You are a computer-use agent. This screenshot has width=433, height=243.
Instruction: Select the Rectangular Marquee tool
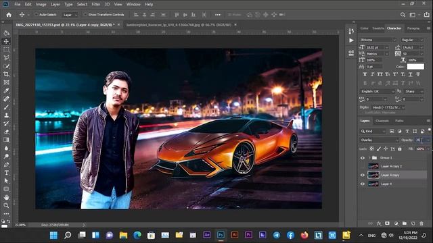click(x=6, y=49)
